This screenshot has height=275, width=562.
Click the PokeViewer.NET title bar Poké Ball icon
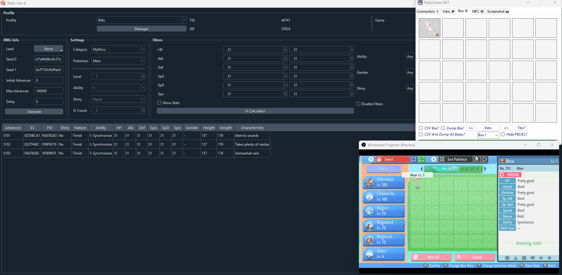[x=420, y=3]
